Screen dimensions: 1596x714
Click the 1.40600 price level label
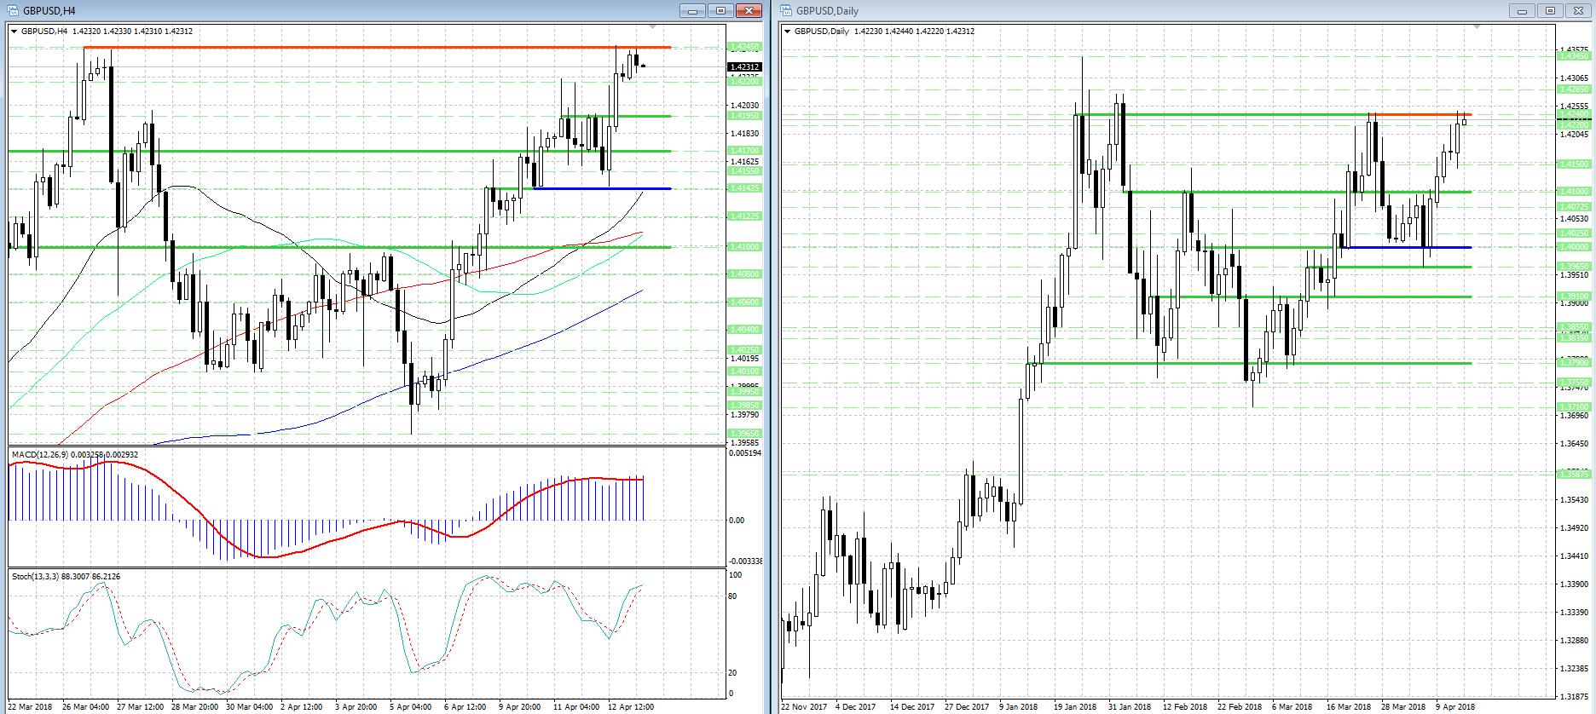click(744, 302)
